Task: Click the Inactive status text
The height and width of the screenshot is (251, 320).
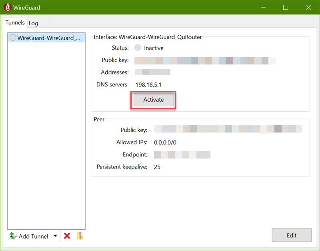Action: 154,48
